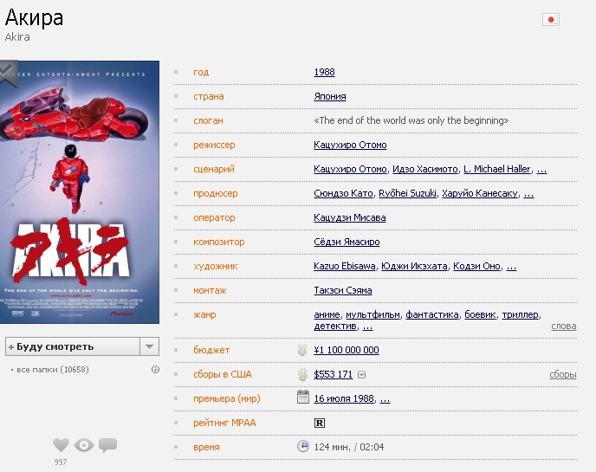Click the eye watched icon
This screenshot has height=472, width=596.
pos(84,445)
